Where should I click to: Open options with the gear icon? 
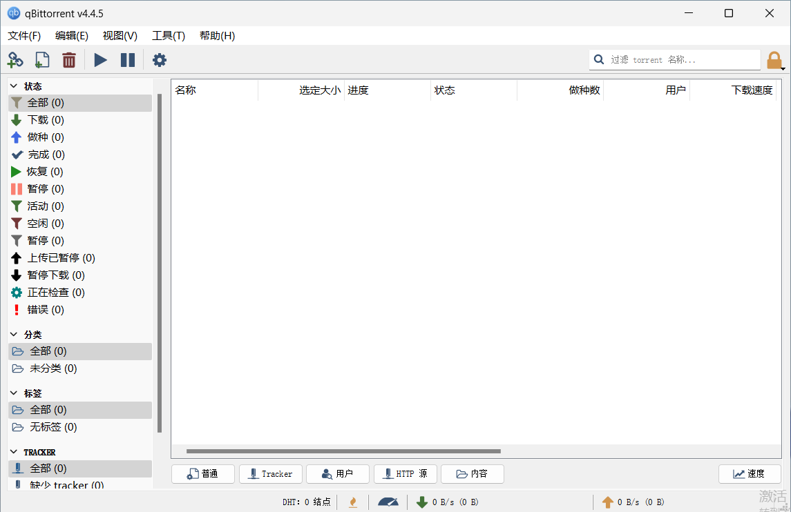pyautogui.click(x=160, y=60)
